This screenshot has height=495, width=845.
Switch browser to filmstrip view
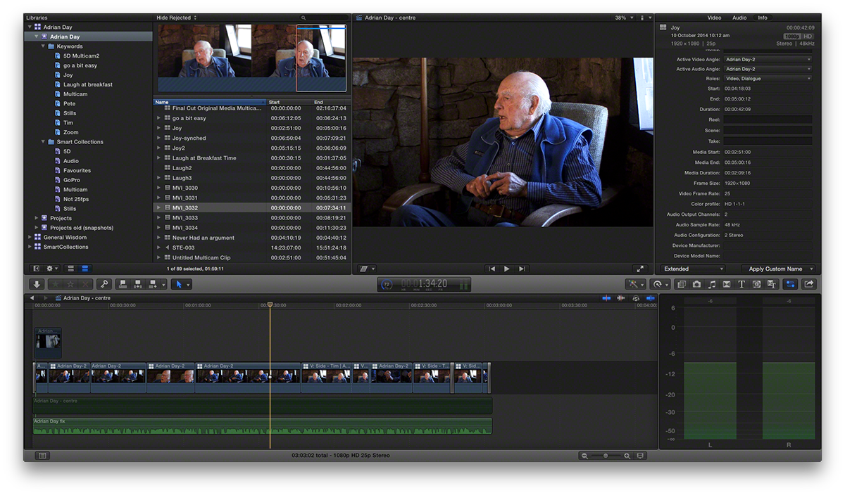71,268
